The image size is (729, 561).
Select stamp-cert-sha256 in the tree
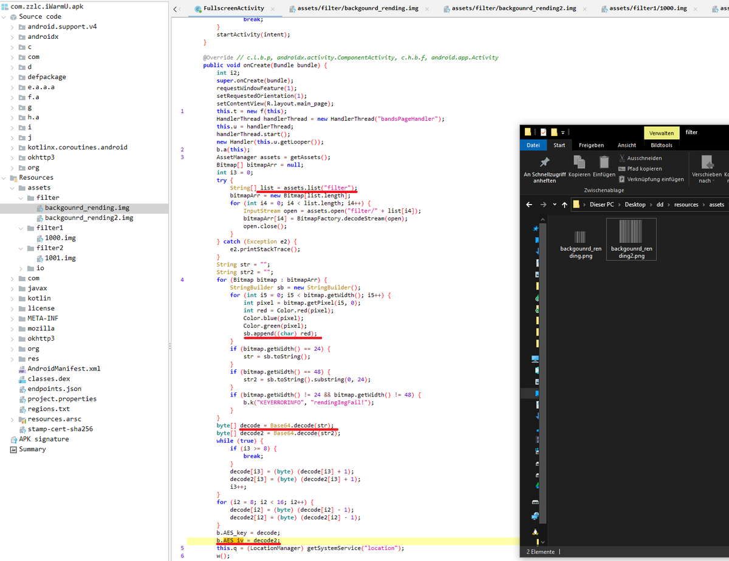coord(60,429)
